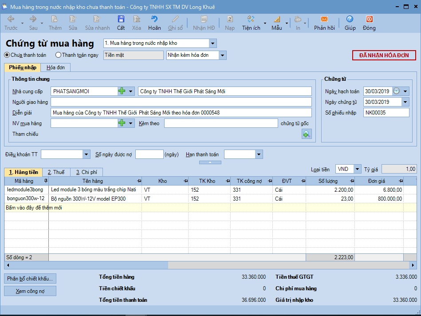Expand the Nhận kèm hóa đơn dropdown
421x316 pixels.
click(x=222, y=55)
